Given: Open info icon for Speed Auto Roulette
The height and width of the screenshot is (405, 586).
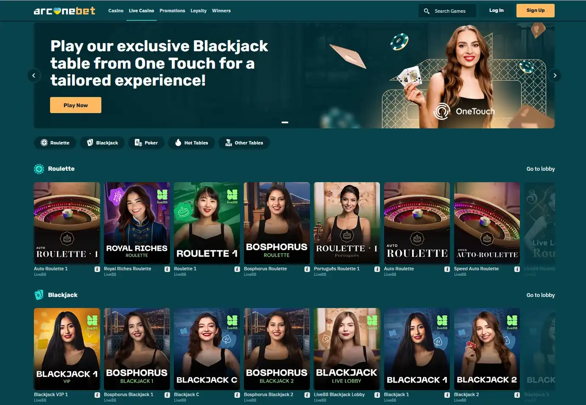Looking at the screenshot, I should [517, 269].
